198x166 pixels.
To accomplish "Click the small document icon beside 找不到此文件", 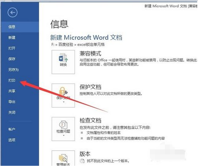I will click(82, 161).
